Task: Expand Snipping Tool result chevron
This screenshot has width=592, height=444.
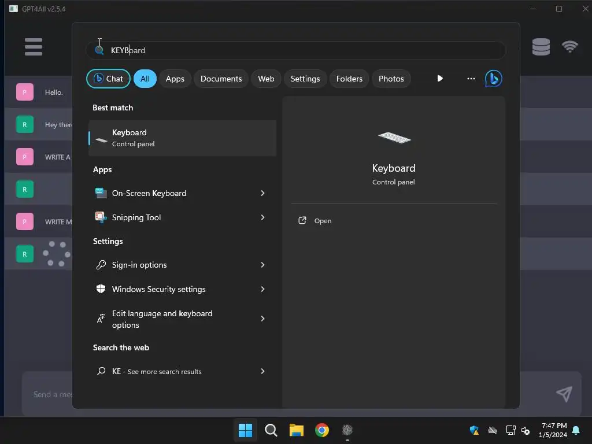Action: click(x=263, y=217)
